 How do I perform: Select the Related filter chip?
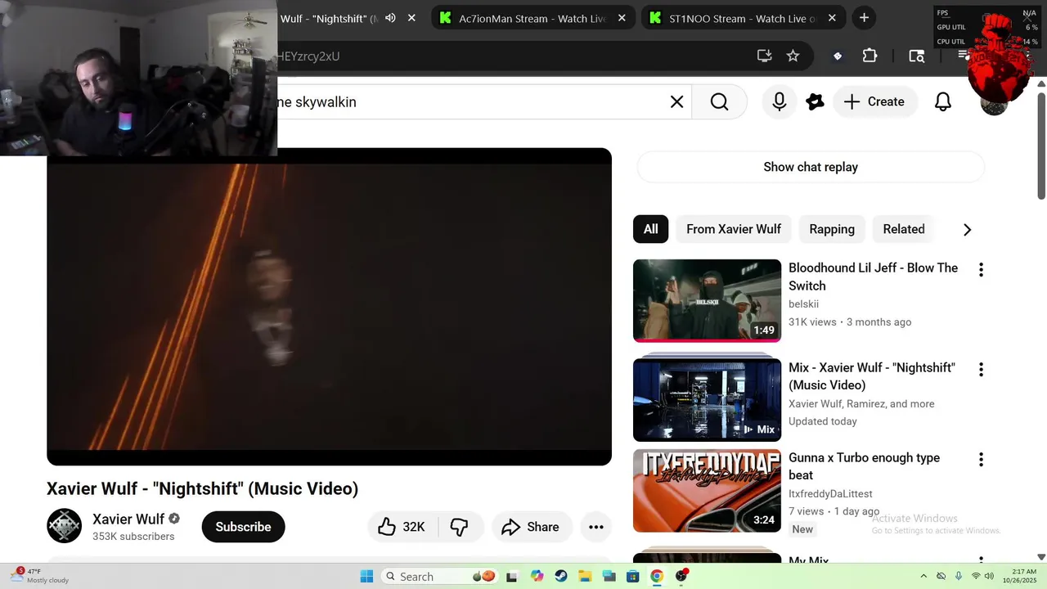click(x=904, y=229)
